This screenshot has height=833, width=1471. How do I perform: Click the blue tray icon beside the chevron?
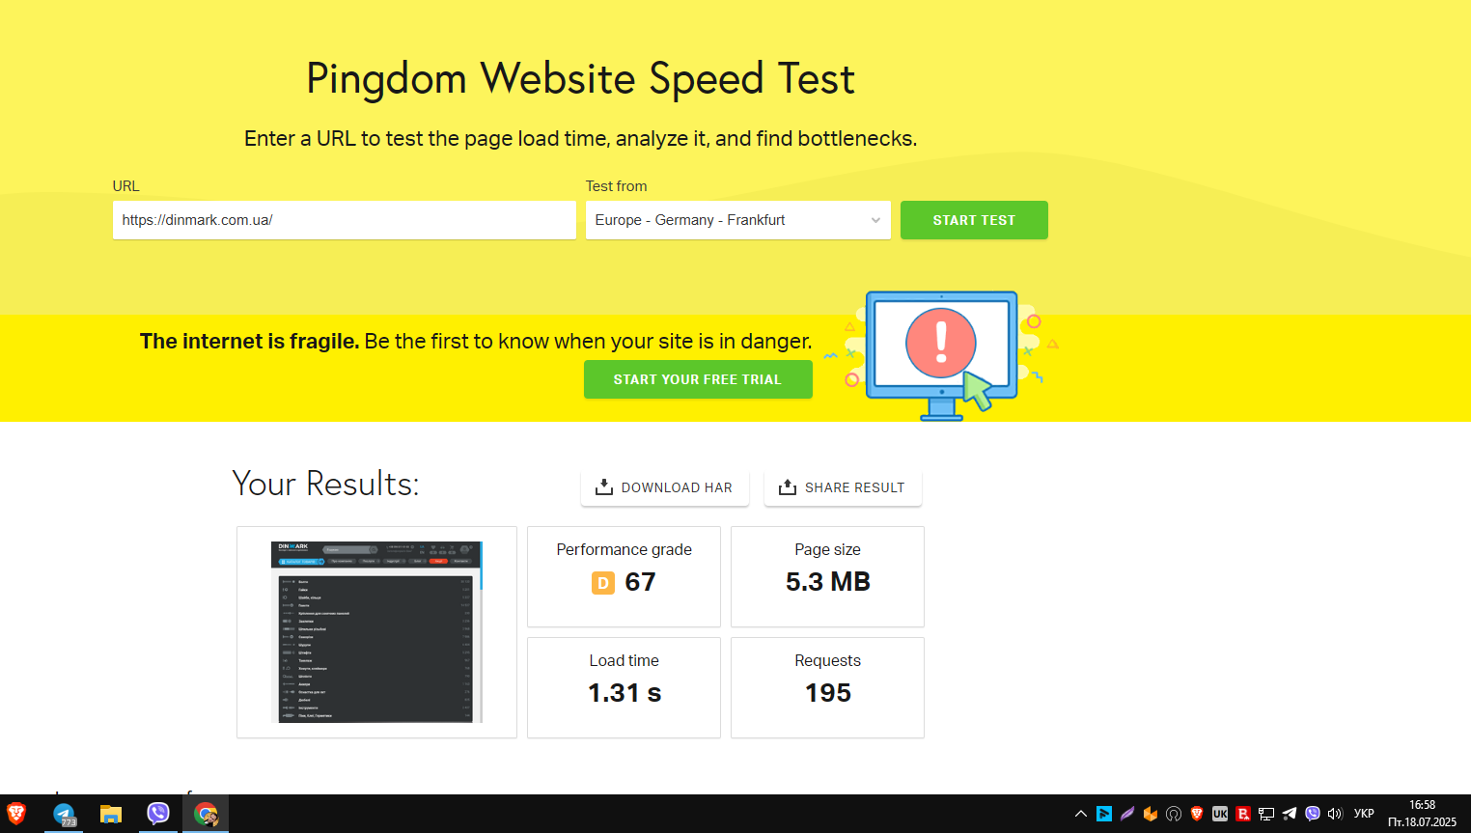click(x=1104, y=814)
